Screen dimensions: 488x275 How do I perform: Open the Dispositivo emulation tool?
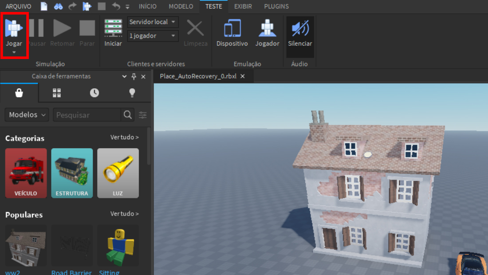(232, 32)
